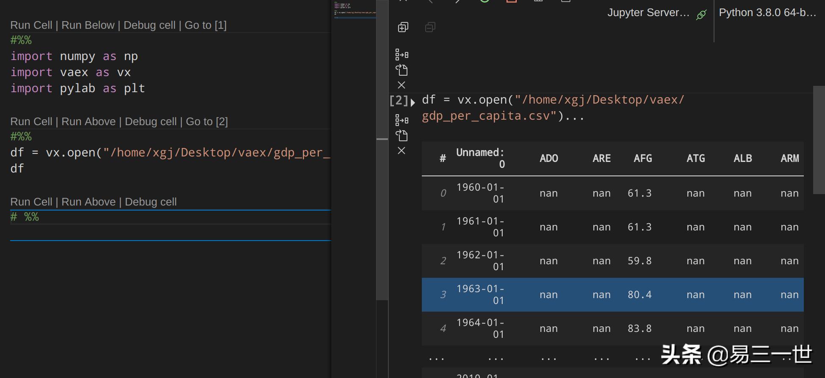Select the 1962-01-01 date cell
825x378 pixels.
click(480, 261)
